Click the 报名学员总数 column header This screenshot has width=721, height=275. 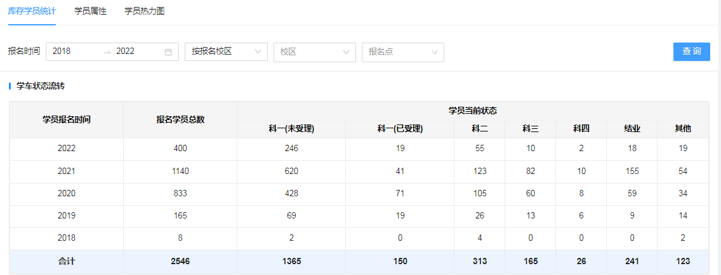pyautogui.click(x=180, y=119)
